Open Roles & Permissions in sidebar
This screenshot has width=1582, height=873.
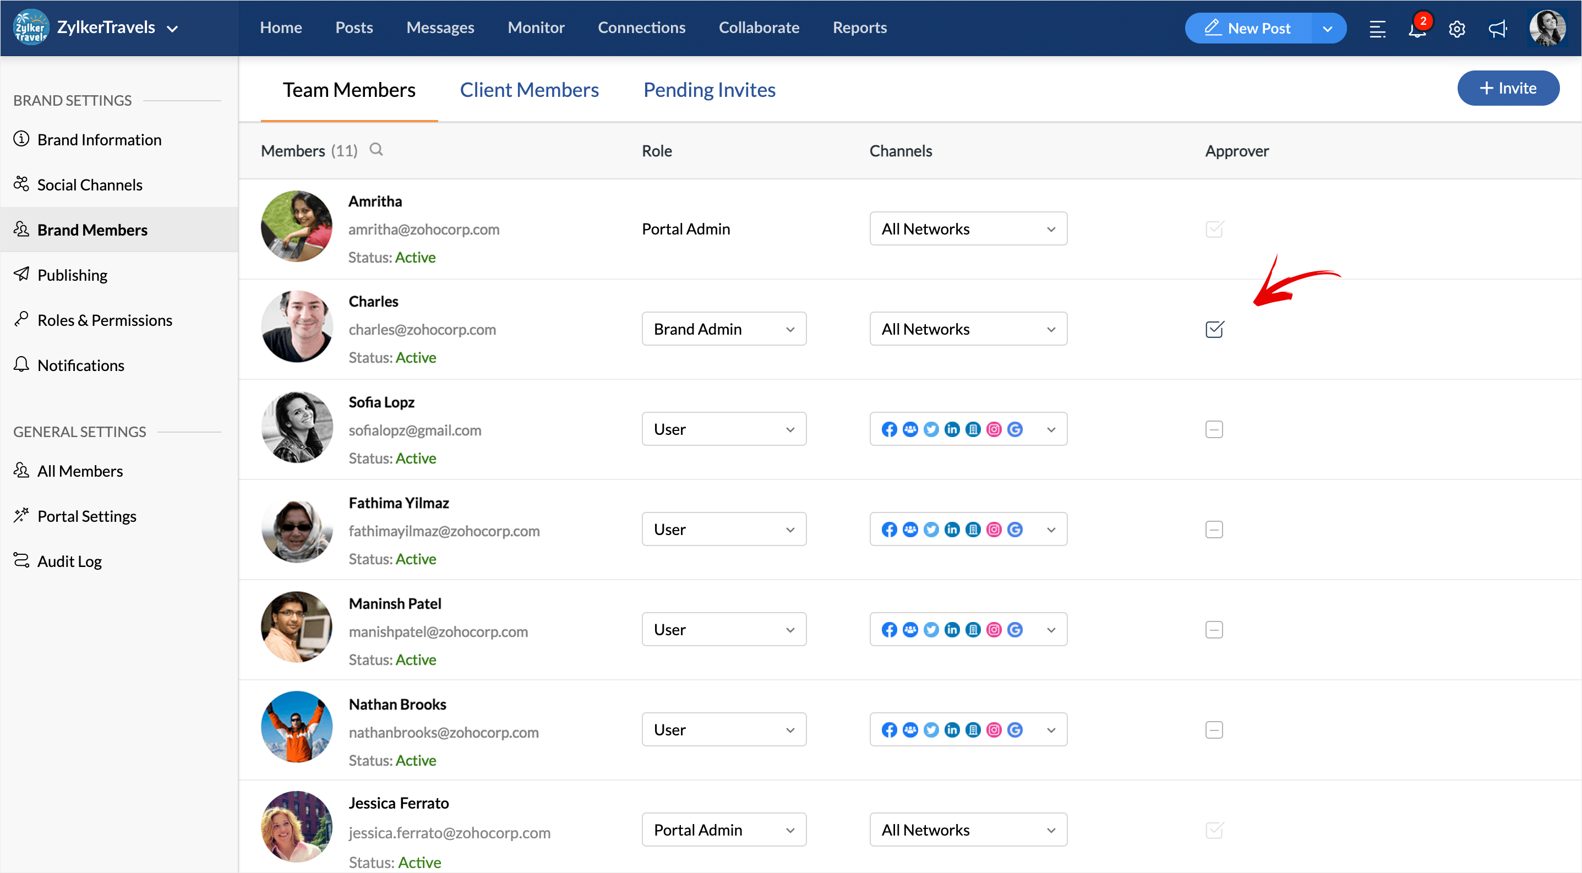click(105, 320)
